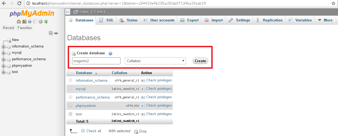Open the Import tab
The image size is (338, 136).
pos(213,20)
